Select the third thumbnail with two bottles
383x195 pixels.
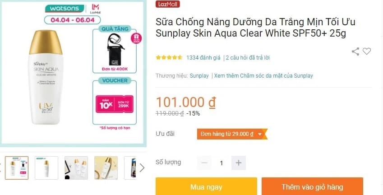pos(76,168)
